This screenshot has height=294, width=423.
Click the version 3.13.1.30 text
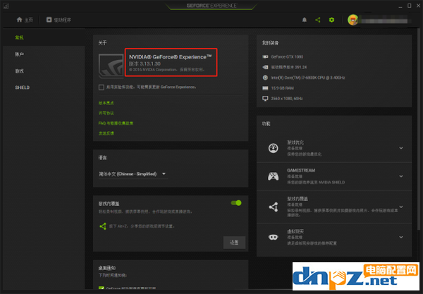pos(145,63)
